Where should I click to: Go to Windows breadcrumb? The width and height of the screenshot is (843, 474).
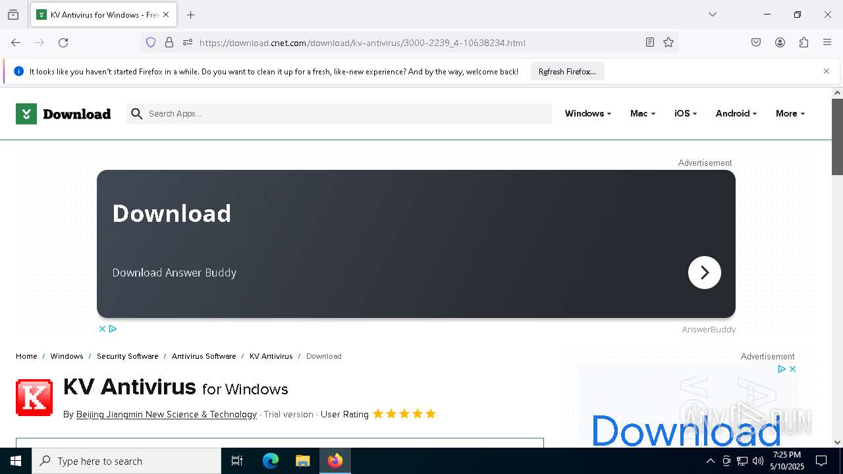coord(67,356)
